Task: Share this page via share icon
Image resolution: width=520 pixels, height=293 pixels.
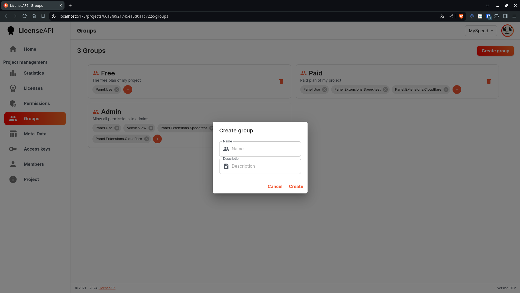Action: pyautogui.click(x=451, y=16)
